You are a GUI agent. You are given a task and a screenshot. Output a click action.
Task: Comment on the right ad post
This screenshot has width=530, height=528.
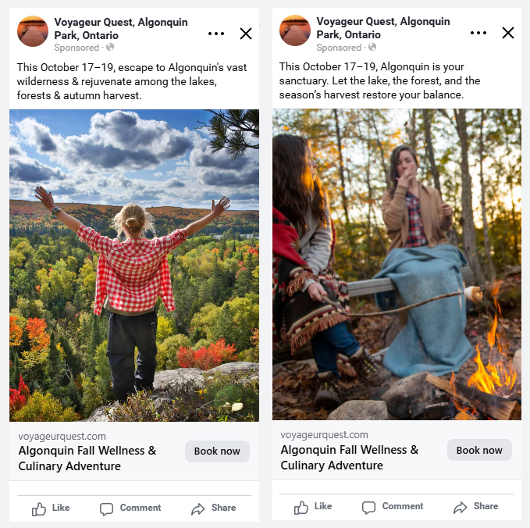[393, 507]
